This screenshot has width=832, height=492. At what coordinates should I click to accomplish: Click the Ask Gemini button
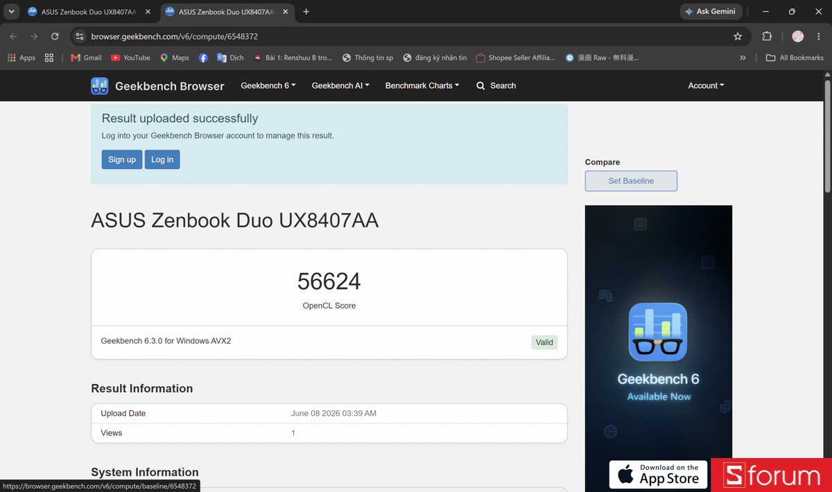[711, 11]
